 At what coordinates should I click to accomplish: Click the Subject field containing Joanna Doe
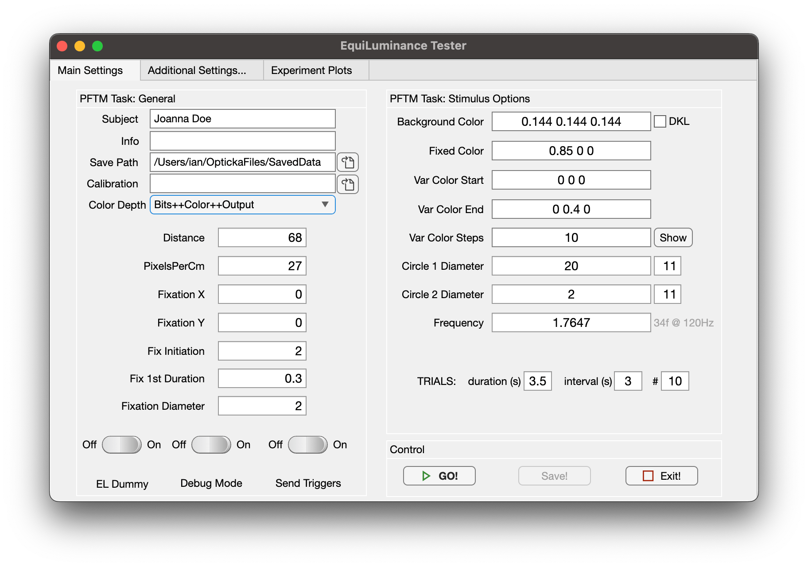(x=243, y=119)
